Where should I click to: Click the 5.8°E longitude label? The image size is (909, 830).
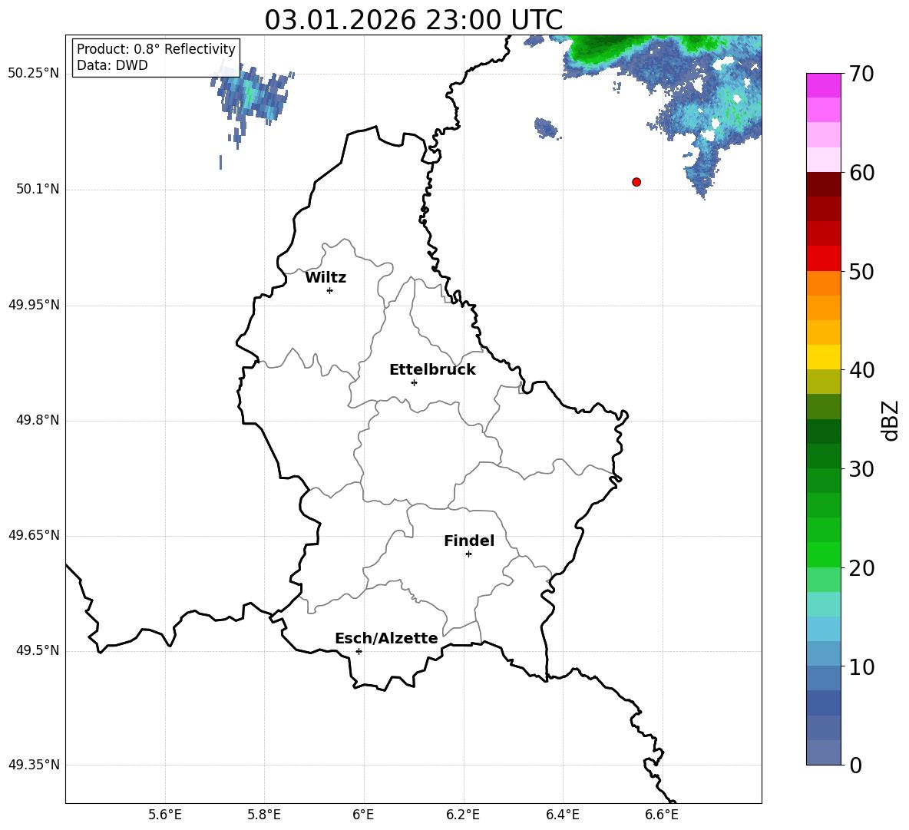[x=264, y=815]
